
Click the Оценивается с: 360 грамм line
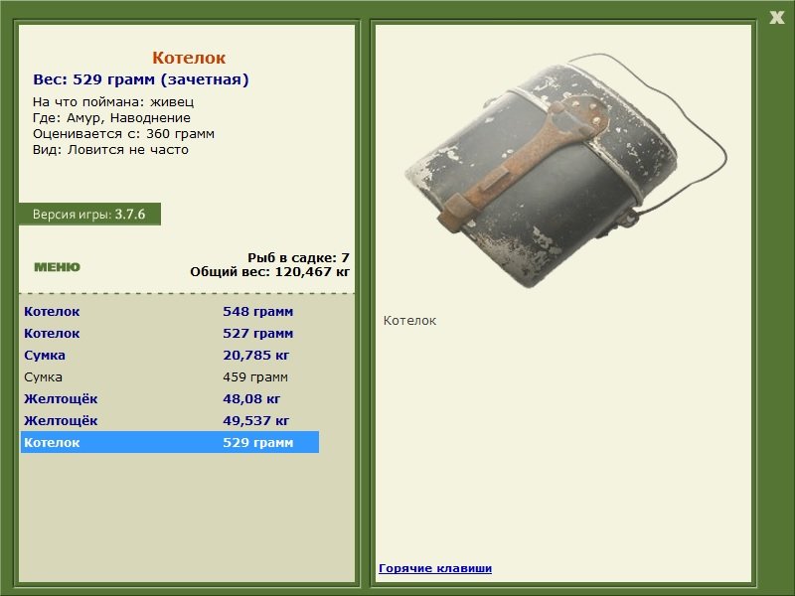point(123,134)
